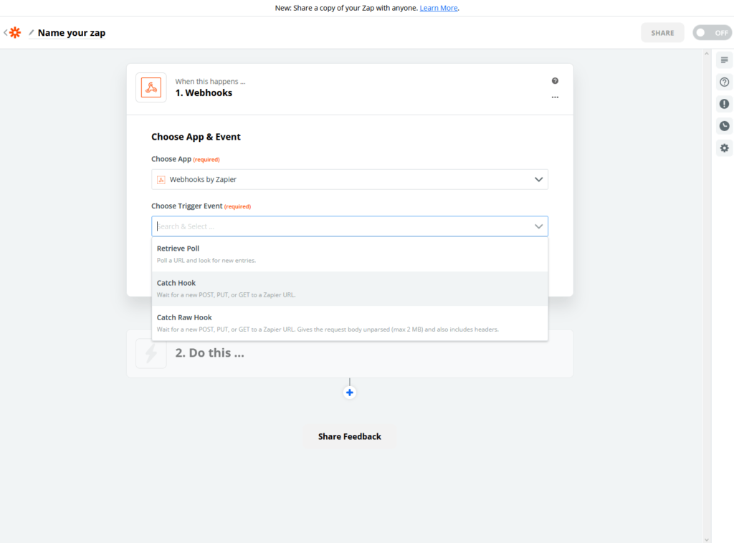
Task: Click the back arrow beside Zapier logo
Action: (5, 33)
